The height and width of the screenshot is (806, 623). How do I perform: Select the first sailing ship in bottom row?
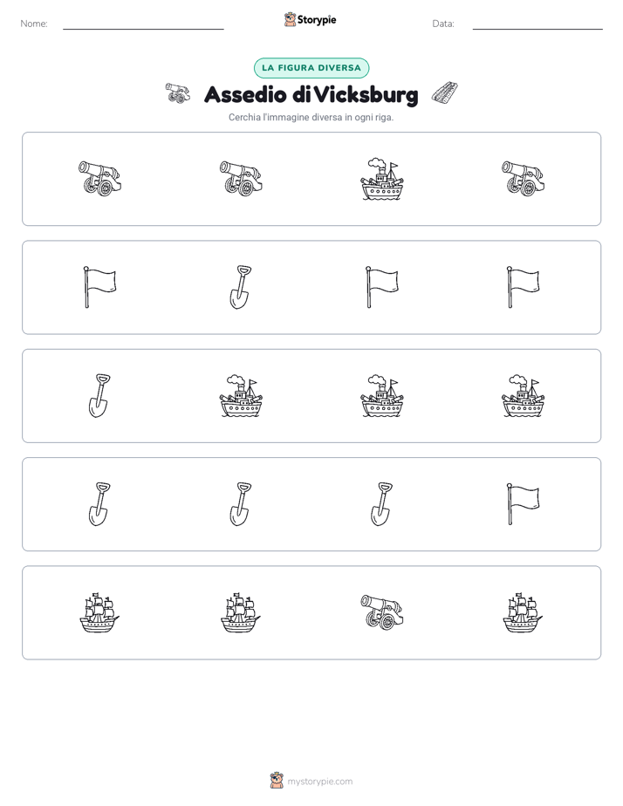(x=99, y=612)
